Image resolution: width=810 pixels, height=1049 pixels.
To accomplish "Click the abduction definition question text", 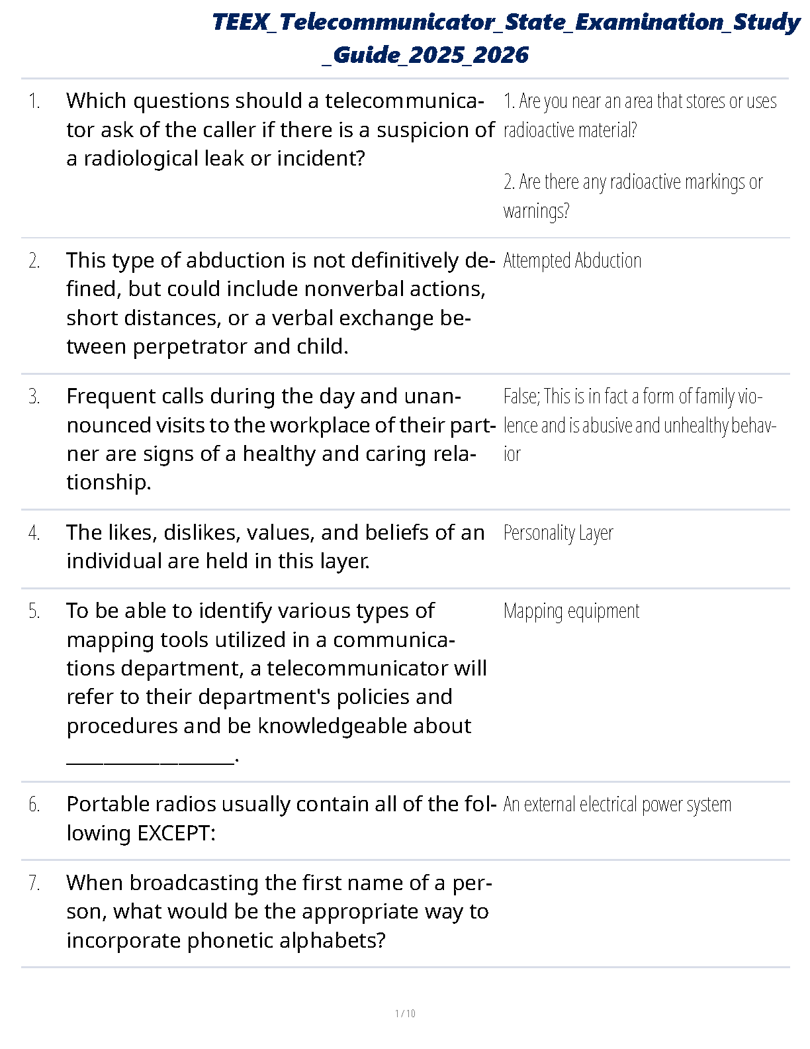I will [x=280, y=303].
